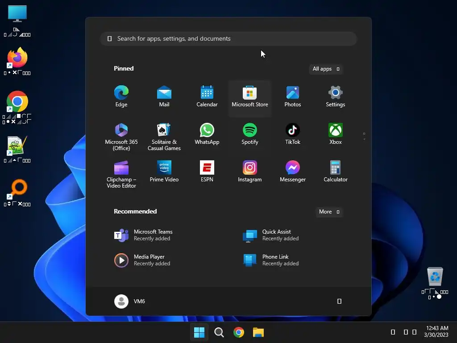Select the notepad-with-pencil desktop shortcut
This screenshot has width=457, height=343.
tap(17, 149)
